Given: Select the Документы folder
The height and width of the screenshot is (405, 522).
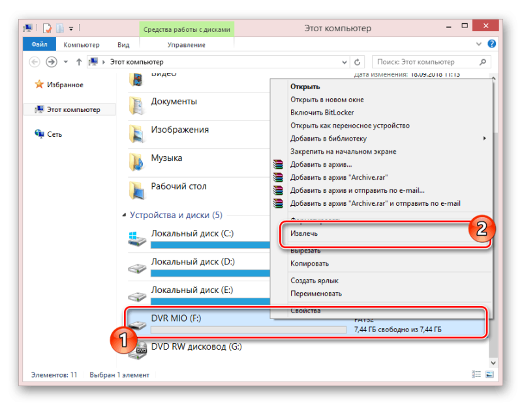Looking at the screenshot, I should tap(174, 102).
